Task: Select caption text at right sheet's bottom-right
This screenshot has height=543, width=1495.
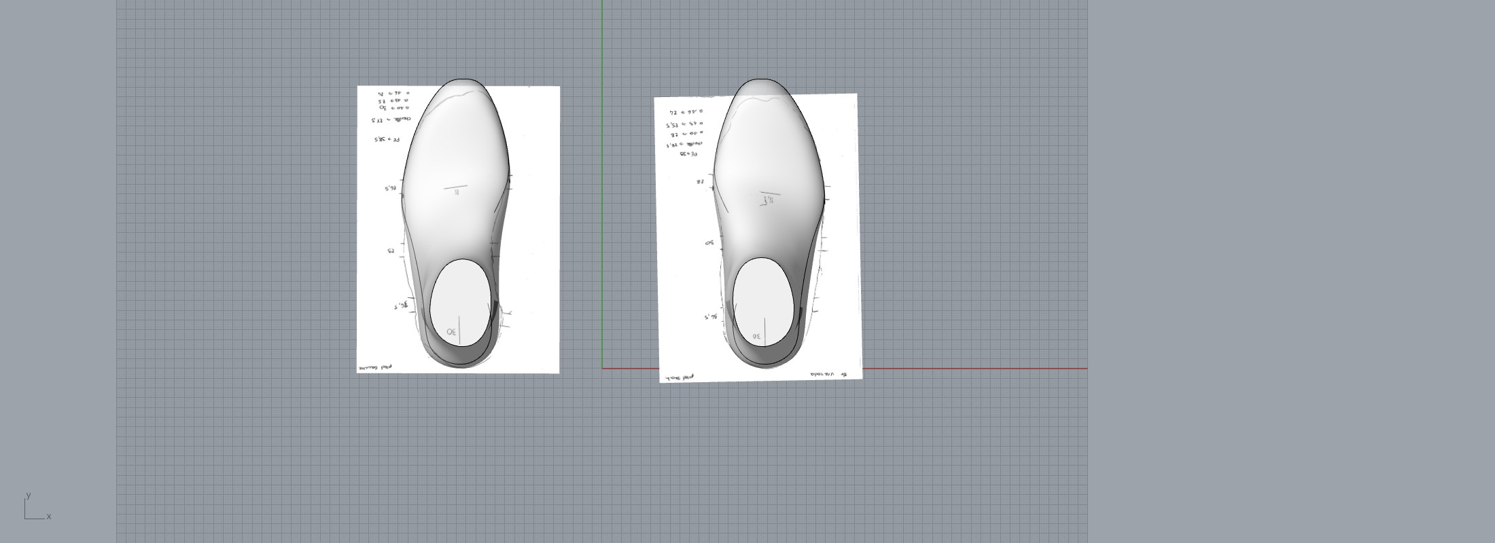Action: point(828,374)
